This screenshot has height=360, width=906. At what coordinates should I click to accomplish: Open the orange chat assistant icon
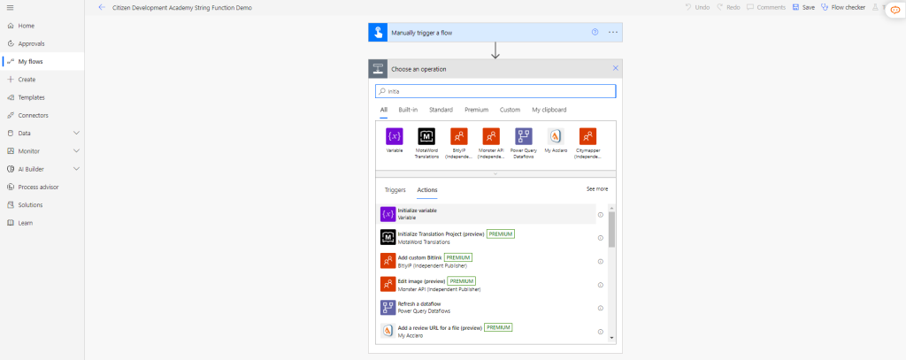point(895,9)
